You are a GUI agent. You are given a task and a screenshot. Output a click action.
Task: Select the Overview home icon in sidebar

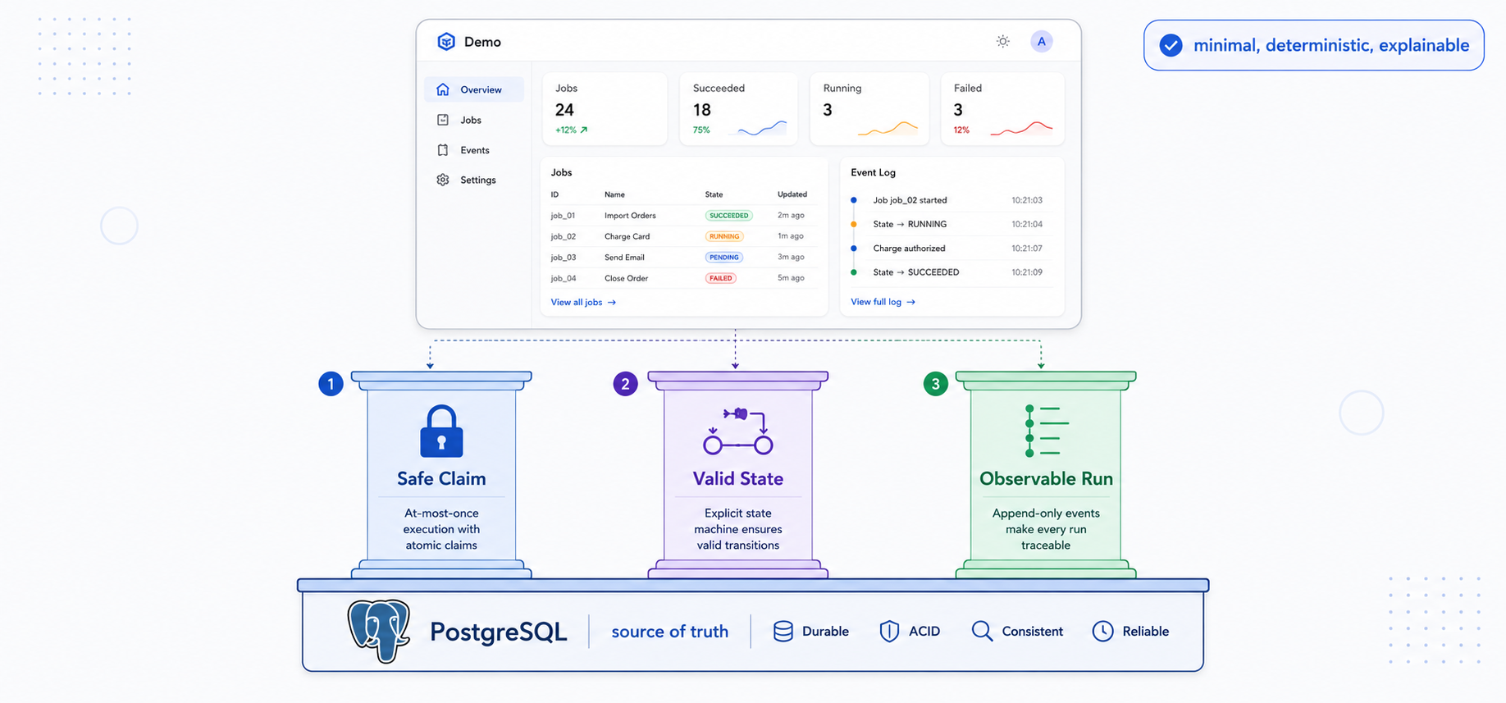point(443,89)
